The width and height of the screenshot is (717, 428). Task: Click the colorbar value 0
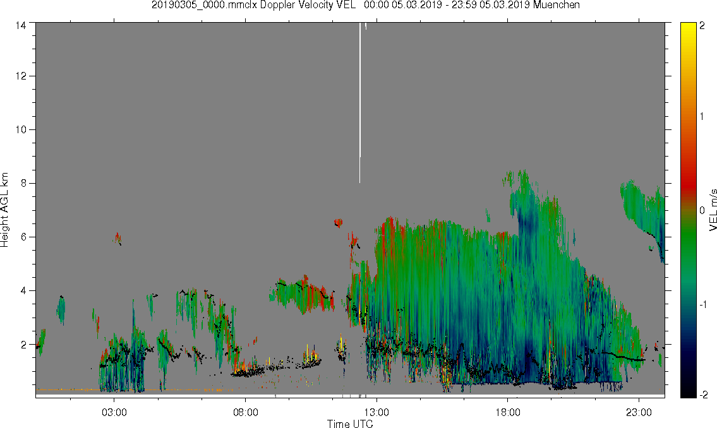pyautogui.click(x=702, y=210)
